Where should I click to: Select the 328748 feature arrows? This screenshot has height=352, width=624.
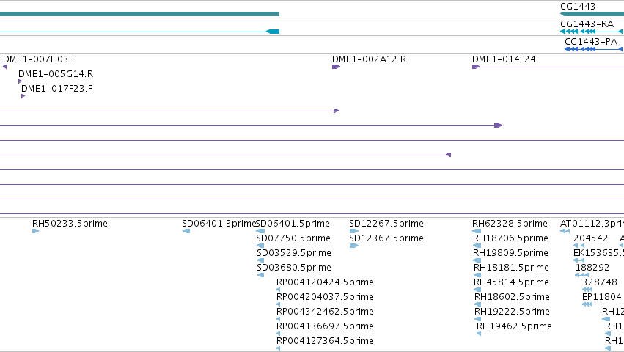click(587, 290)
